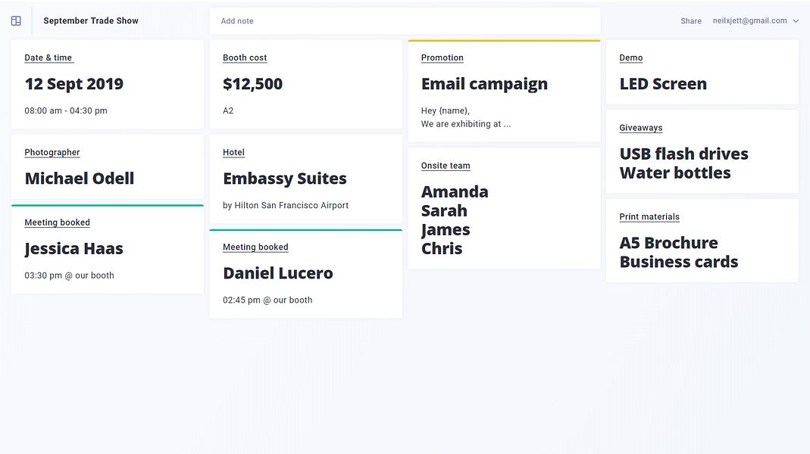Screen dimensions: 810x454
Task: Open the Booth cost label
Action: (x=245, y=58)
